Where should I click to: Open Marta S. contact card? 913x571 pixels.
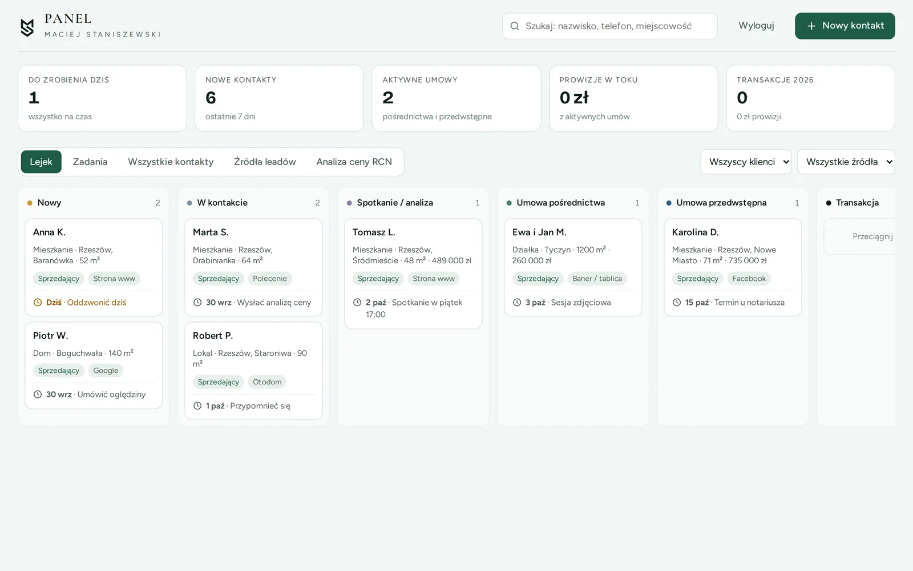click(x=253, y=267)
